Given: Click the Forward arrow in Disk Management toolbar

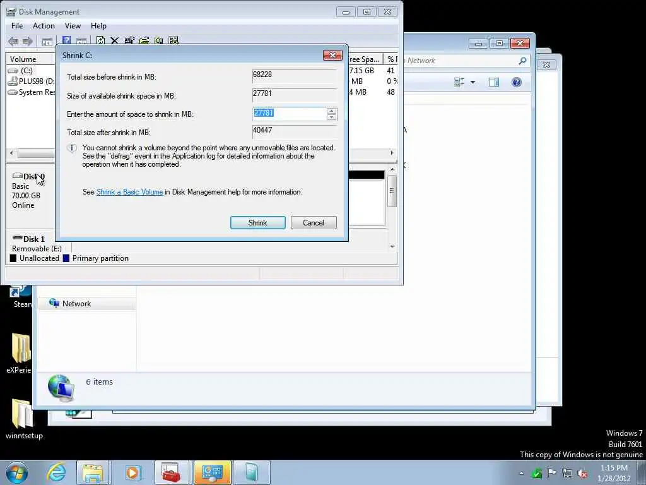Looking at the screenshot, I should click(28, 41).
